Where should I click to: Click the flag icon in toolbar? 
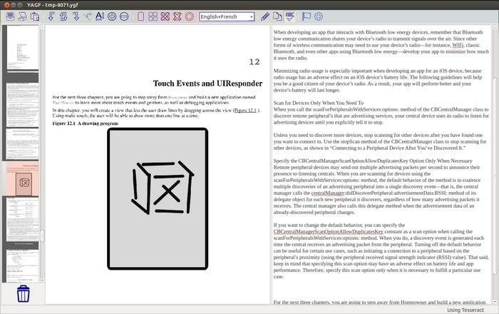[306, 16]
